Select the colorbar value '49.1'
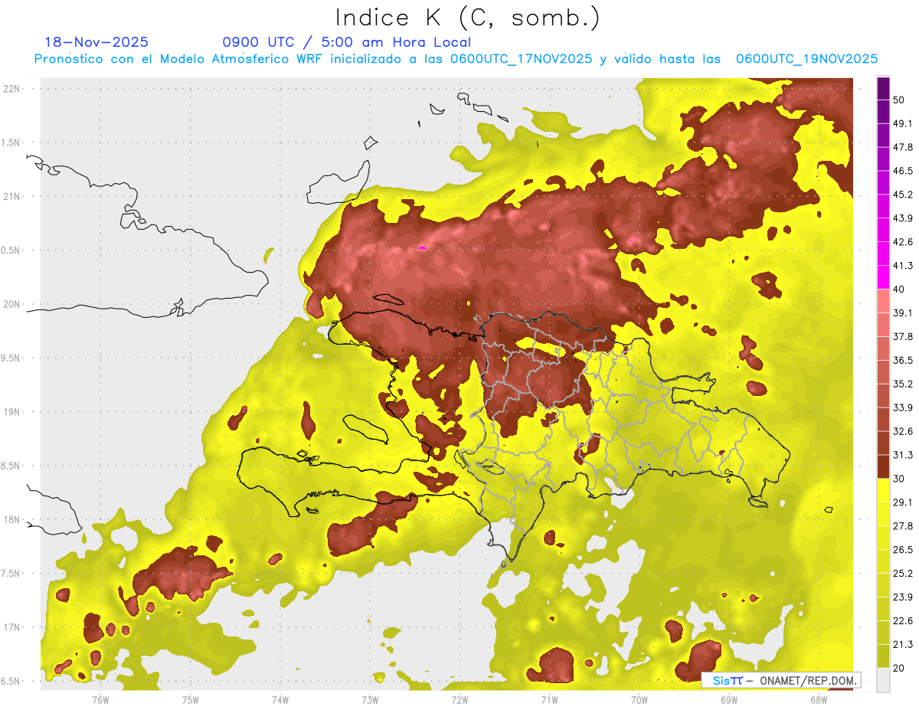This screenshot has height=710, width=919. [903, 123]
